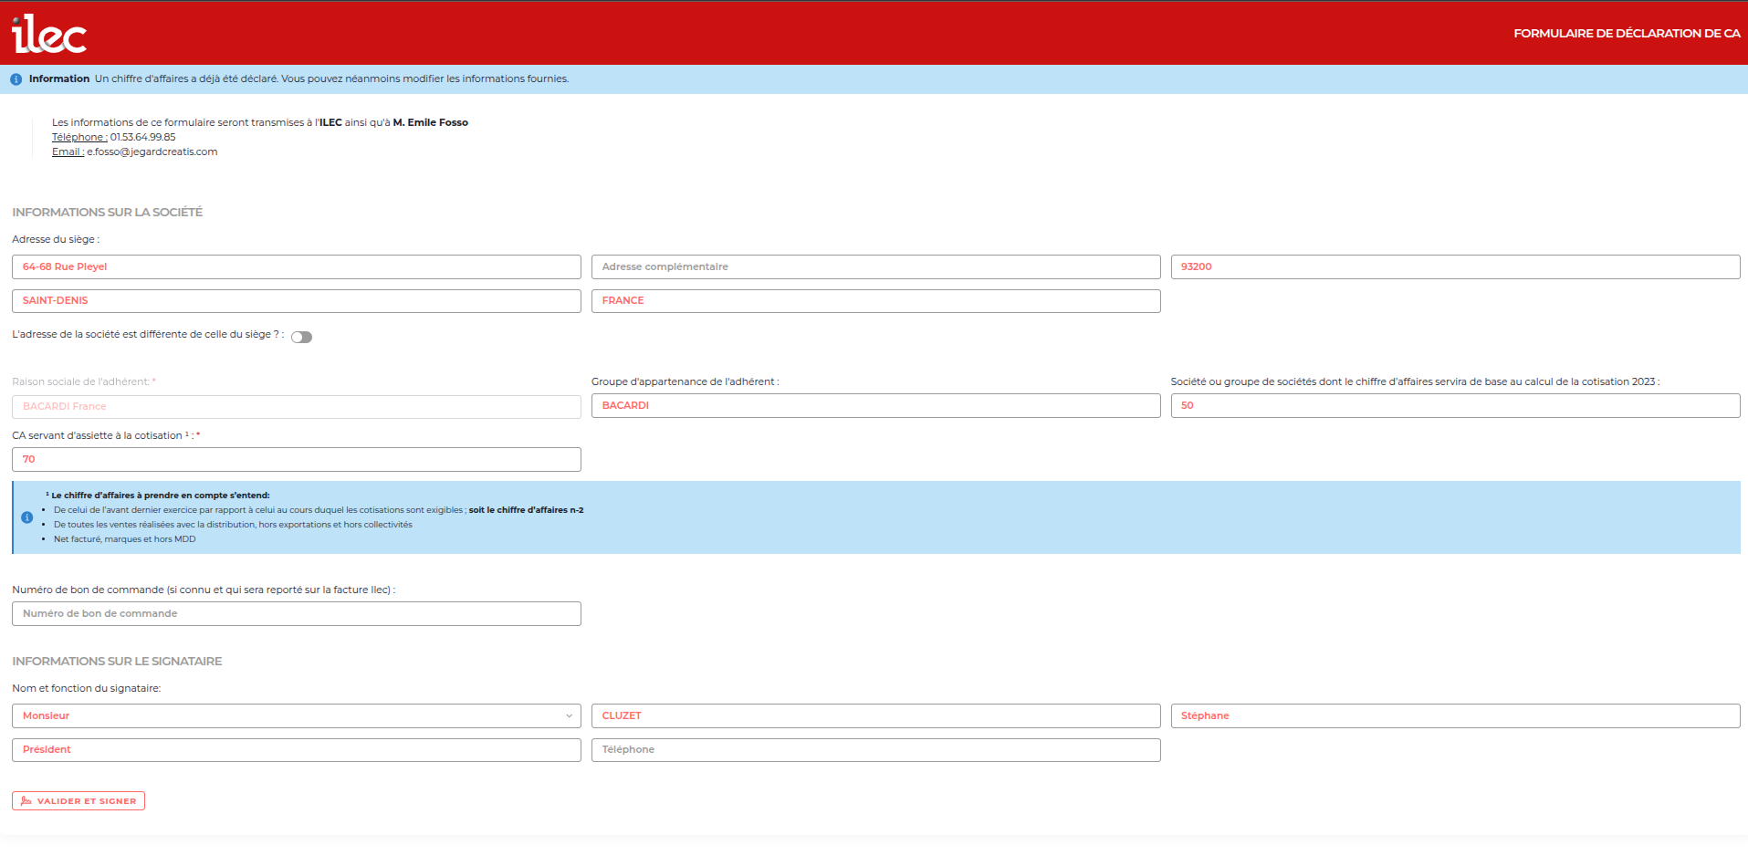The image size is (1748, 856).
Task: Click the info icon in top banner
Action: click(16, 79)
